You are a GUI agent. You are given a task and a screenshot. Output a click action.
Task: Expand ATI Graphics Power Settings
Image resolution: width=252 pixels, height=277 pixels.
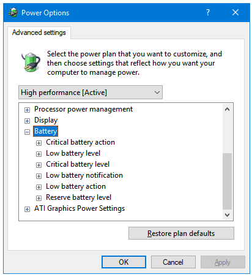click(27, 209)
